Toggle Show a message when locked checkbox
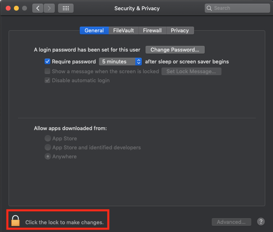This screenshot has width=273, height=232. (47, 71)
